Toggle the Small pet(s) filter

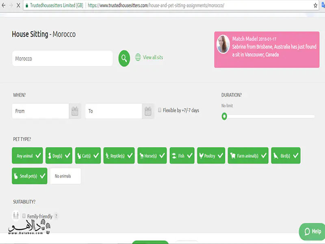point(30,176)
